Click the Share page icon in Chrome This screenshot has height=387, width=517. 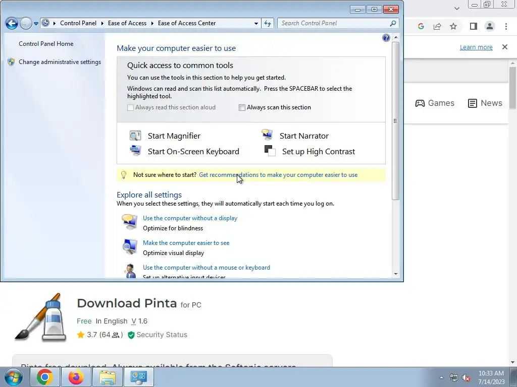tap(437, 26)
